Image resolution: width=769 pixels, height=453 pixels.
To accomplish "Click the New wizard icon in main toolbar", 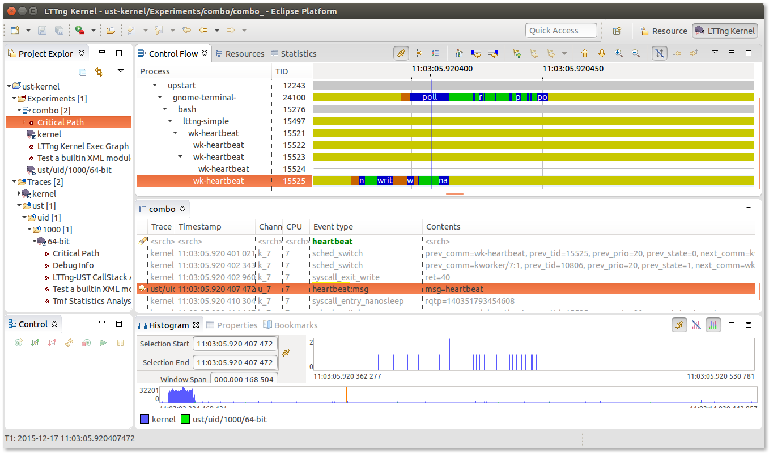I will [x=15, y=31].
